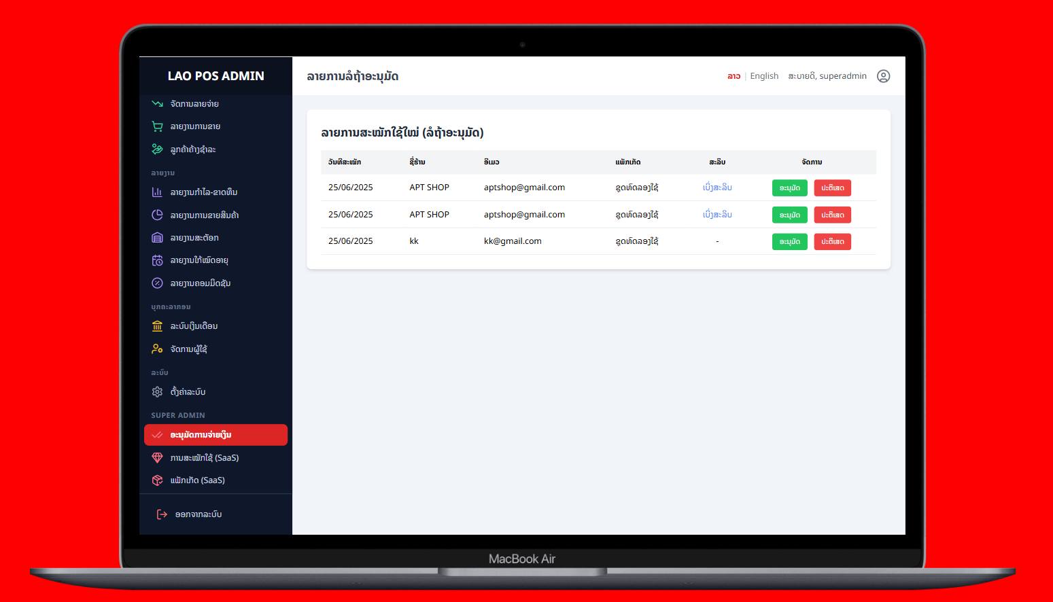Open the sales report cart icon
This screenshot has width=1053, height=602.
(x=157, y=126)
